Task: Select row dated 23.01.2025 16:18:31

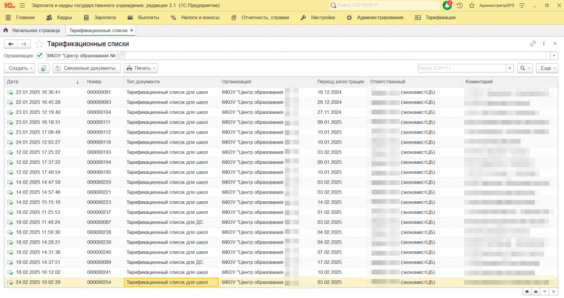Action: [38, 123]
